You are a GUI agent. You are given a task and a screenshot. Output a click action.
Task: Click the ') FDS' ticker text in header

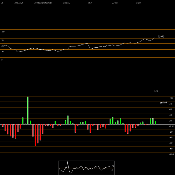[115, 3]
